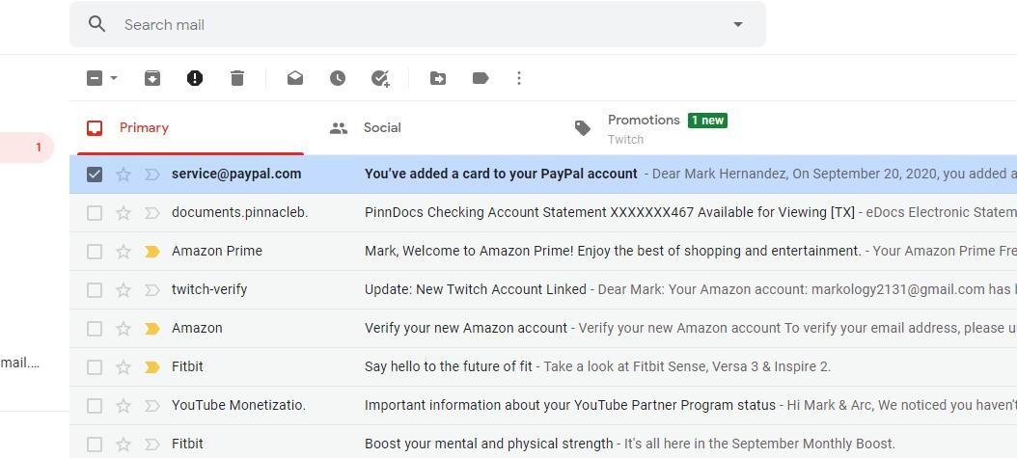Snooze the email using clock icon
1017x458 pixels.
(338, 78)
